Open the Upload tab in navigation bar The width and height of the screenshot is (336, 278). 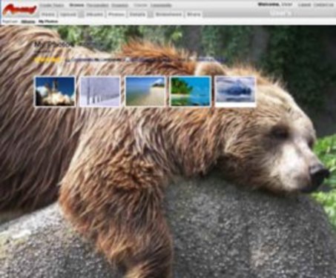(x=68, y=14)
